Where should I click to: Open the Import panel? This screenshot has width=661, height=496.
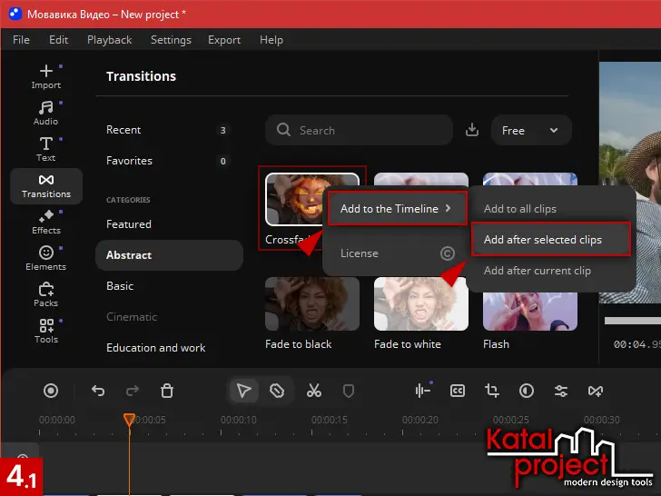(x=45, y=76)
